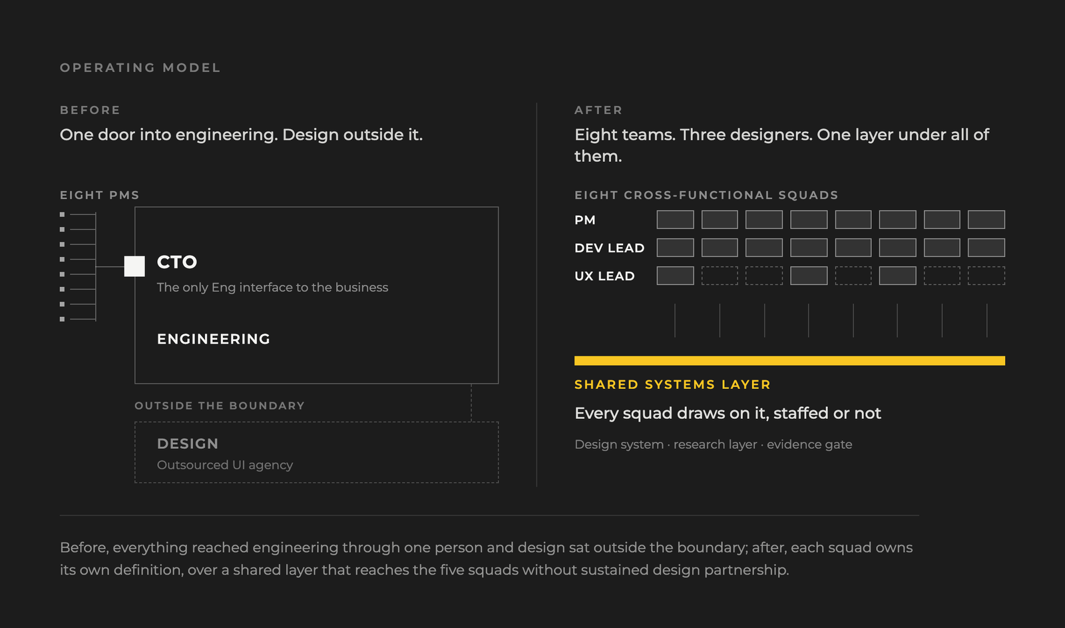The image size is (1065, 628).
Task: Click the ENGINEERING label inside boundary box
Action: click(214, 339)
